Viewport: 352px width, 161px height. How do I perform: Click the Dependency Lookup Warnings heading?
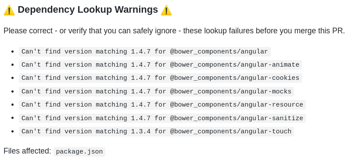pyautogui.click(x=88, y=10)
